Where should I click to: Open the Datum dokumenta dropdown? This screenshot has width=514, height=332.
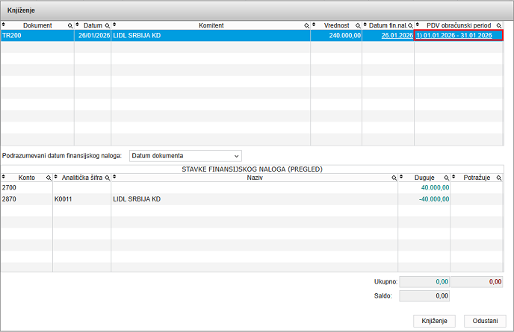[x=186, y=155]
